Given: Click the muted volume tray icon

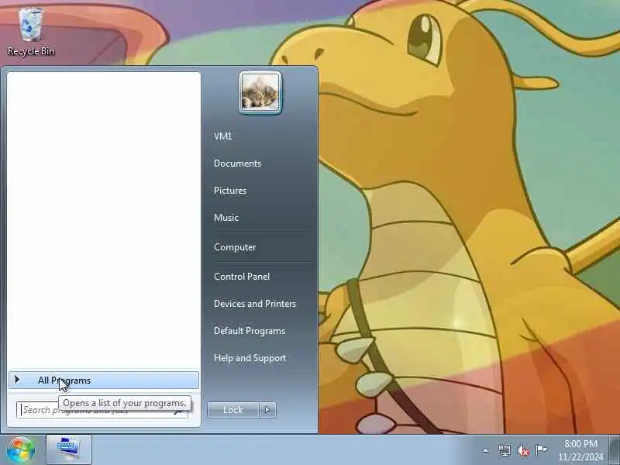Looking at the screenshot, I should point(522,450).
